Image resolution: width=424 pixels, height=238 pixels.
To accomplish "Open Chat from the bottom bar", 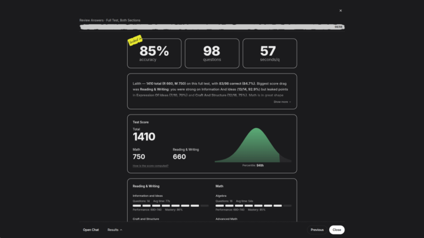I will coord(91,230).
